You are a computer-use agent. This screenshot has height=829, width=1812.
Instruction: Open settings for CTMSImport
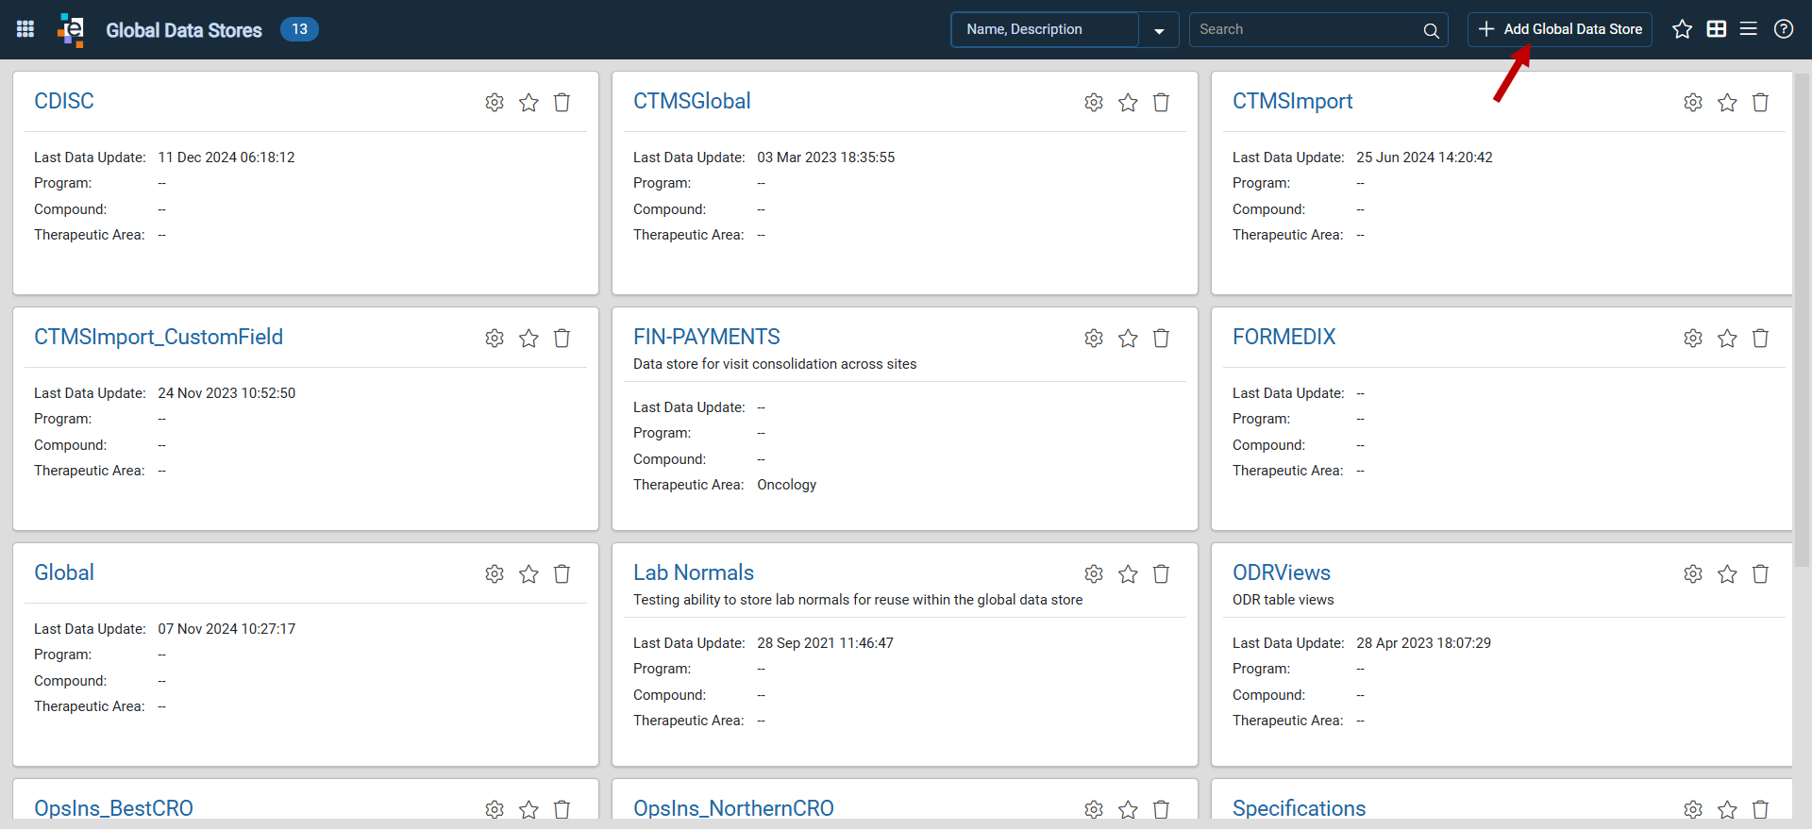pyautogui.click(x=1693, y=102)
